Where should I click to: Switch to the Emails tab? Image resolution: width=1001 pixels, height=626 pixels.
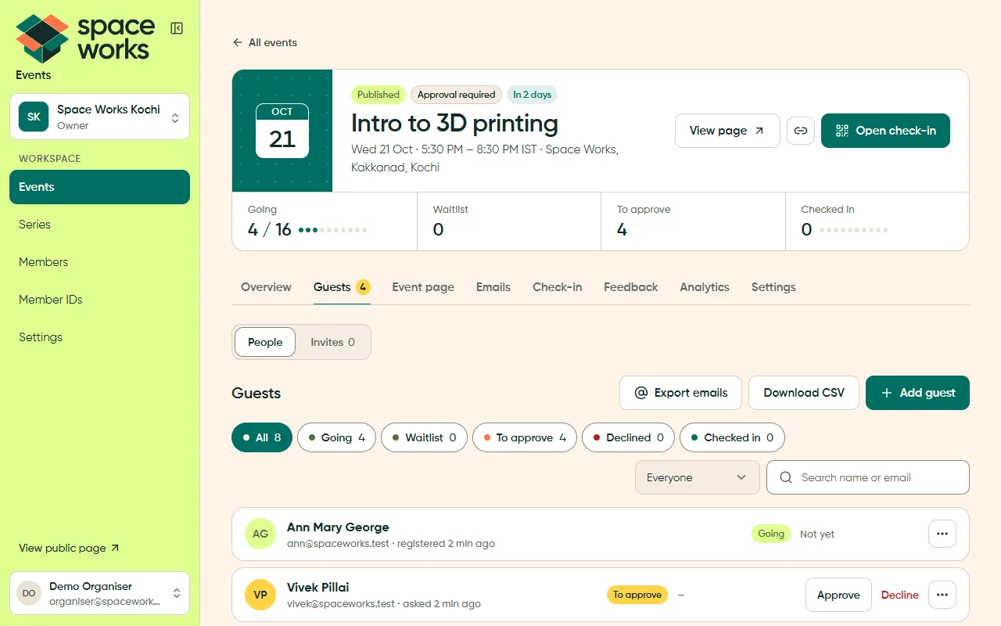coord(493,287)
